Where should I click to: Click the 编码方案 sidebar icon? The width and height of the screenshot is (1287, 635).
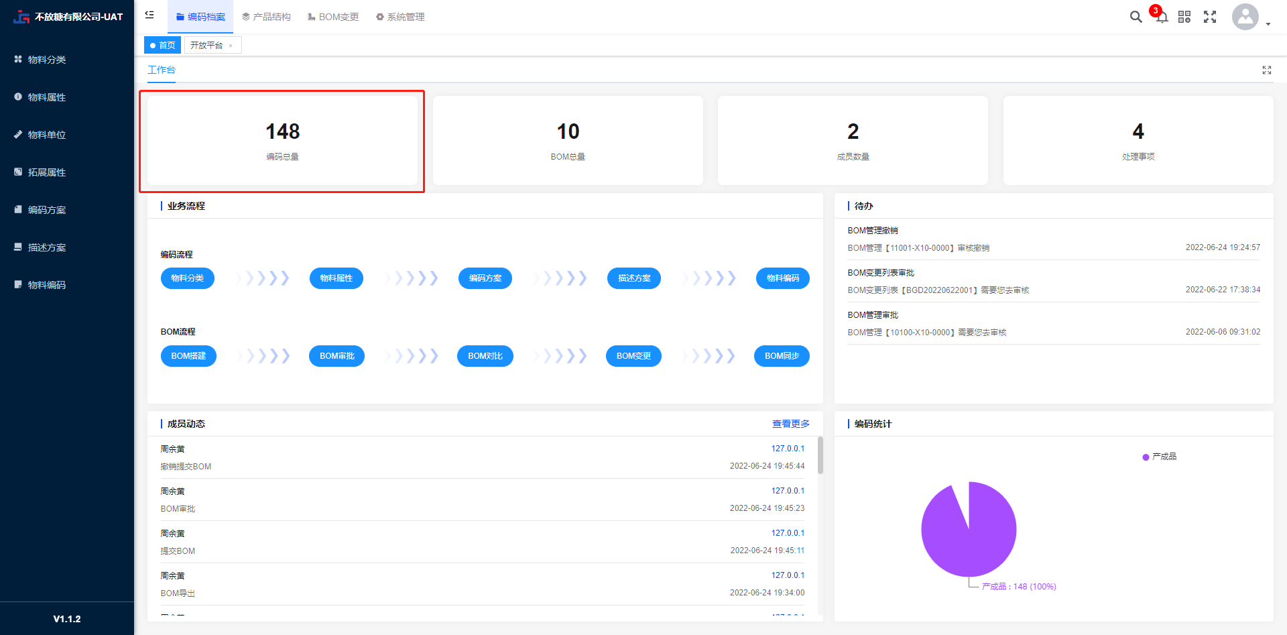[x=18, y=209]
